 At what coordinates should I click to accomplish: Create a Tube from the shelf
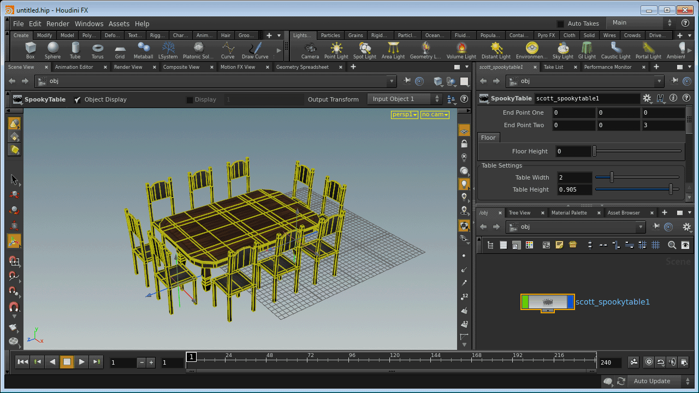[x=75, y=50]
